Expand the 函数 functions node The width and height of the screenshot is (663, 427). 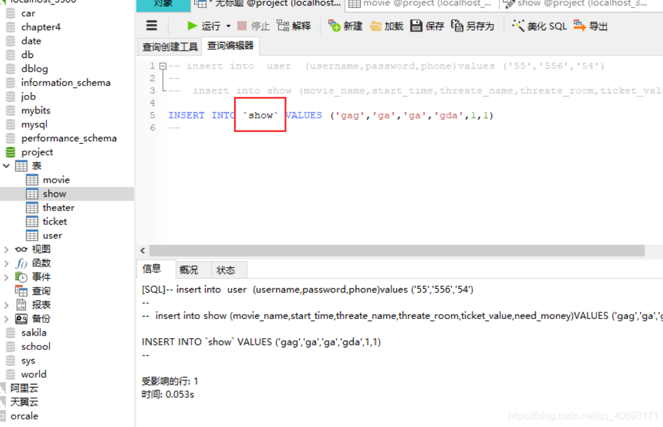point(6,263)
